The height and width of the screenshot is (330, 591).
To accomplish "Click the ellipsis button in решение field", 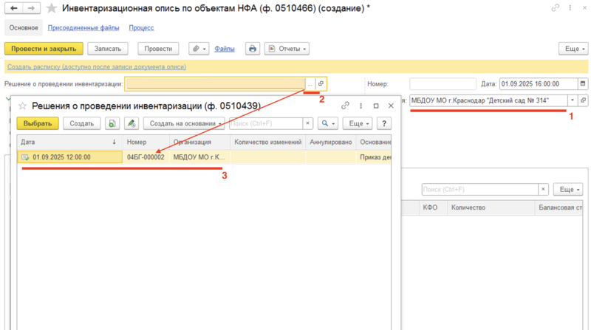I will (310, 84).
